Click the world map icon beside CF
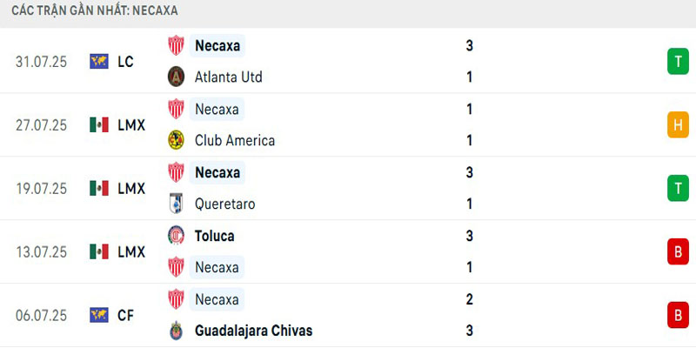This screenshot has width=696, height=348. (x=99, y=315)
